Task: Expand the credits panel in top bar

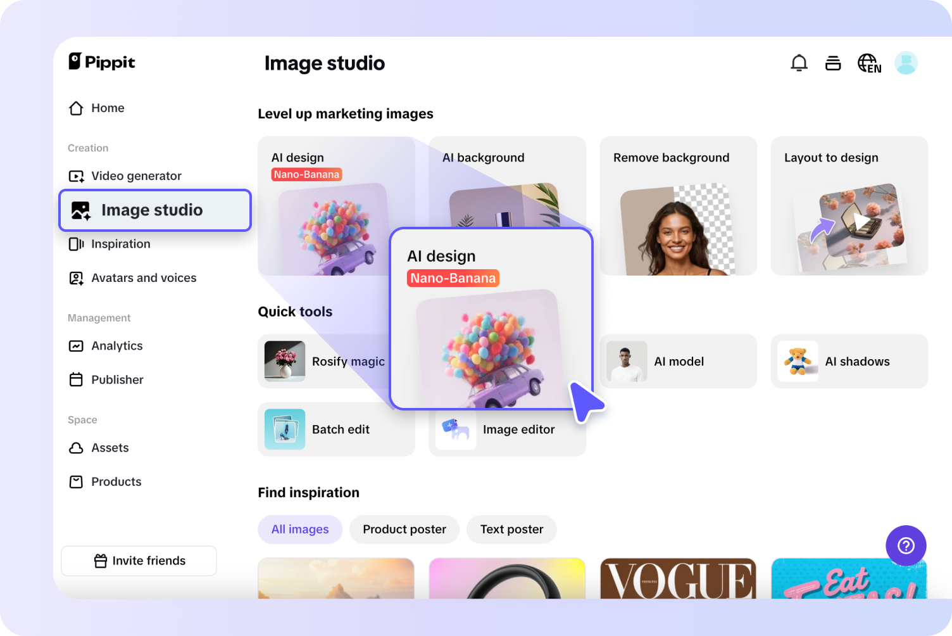Action: [833, 63]
